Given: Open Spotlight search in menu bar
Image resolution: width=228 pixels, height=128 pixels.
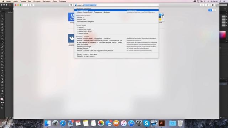Looking at the screenshot, I should coord(221,1).
